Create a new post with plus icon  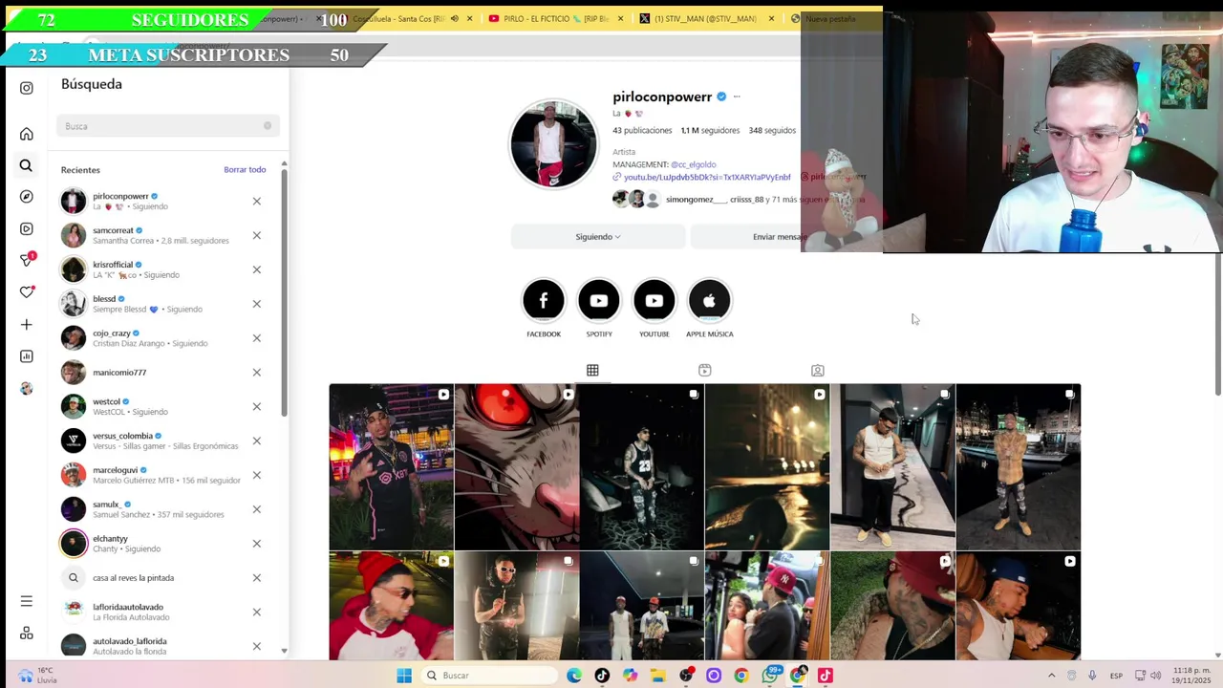pyautogui.click(x=27, y=325)
